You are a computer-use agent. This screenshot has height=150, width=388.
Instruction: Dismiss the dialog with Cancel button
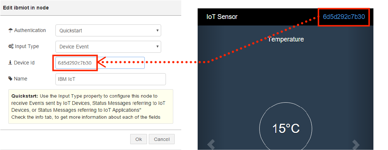click(x=162, y=139)
